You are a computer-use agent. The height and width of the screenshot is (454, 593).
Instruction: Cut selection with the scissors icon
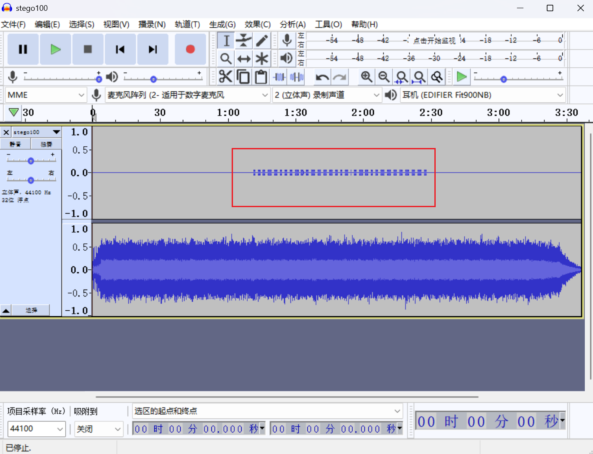225,77
